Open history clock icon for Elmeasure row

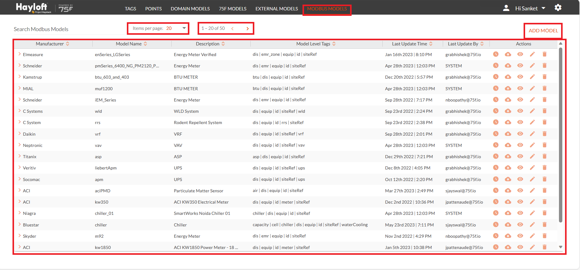(496, 54)
